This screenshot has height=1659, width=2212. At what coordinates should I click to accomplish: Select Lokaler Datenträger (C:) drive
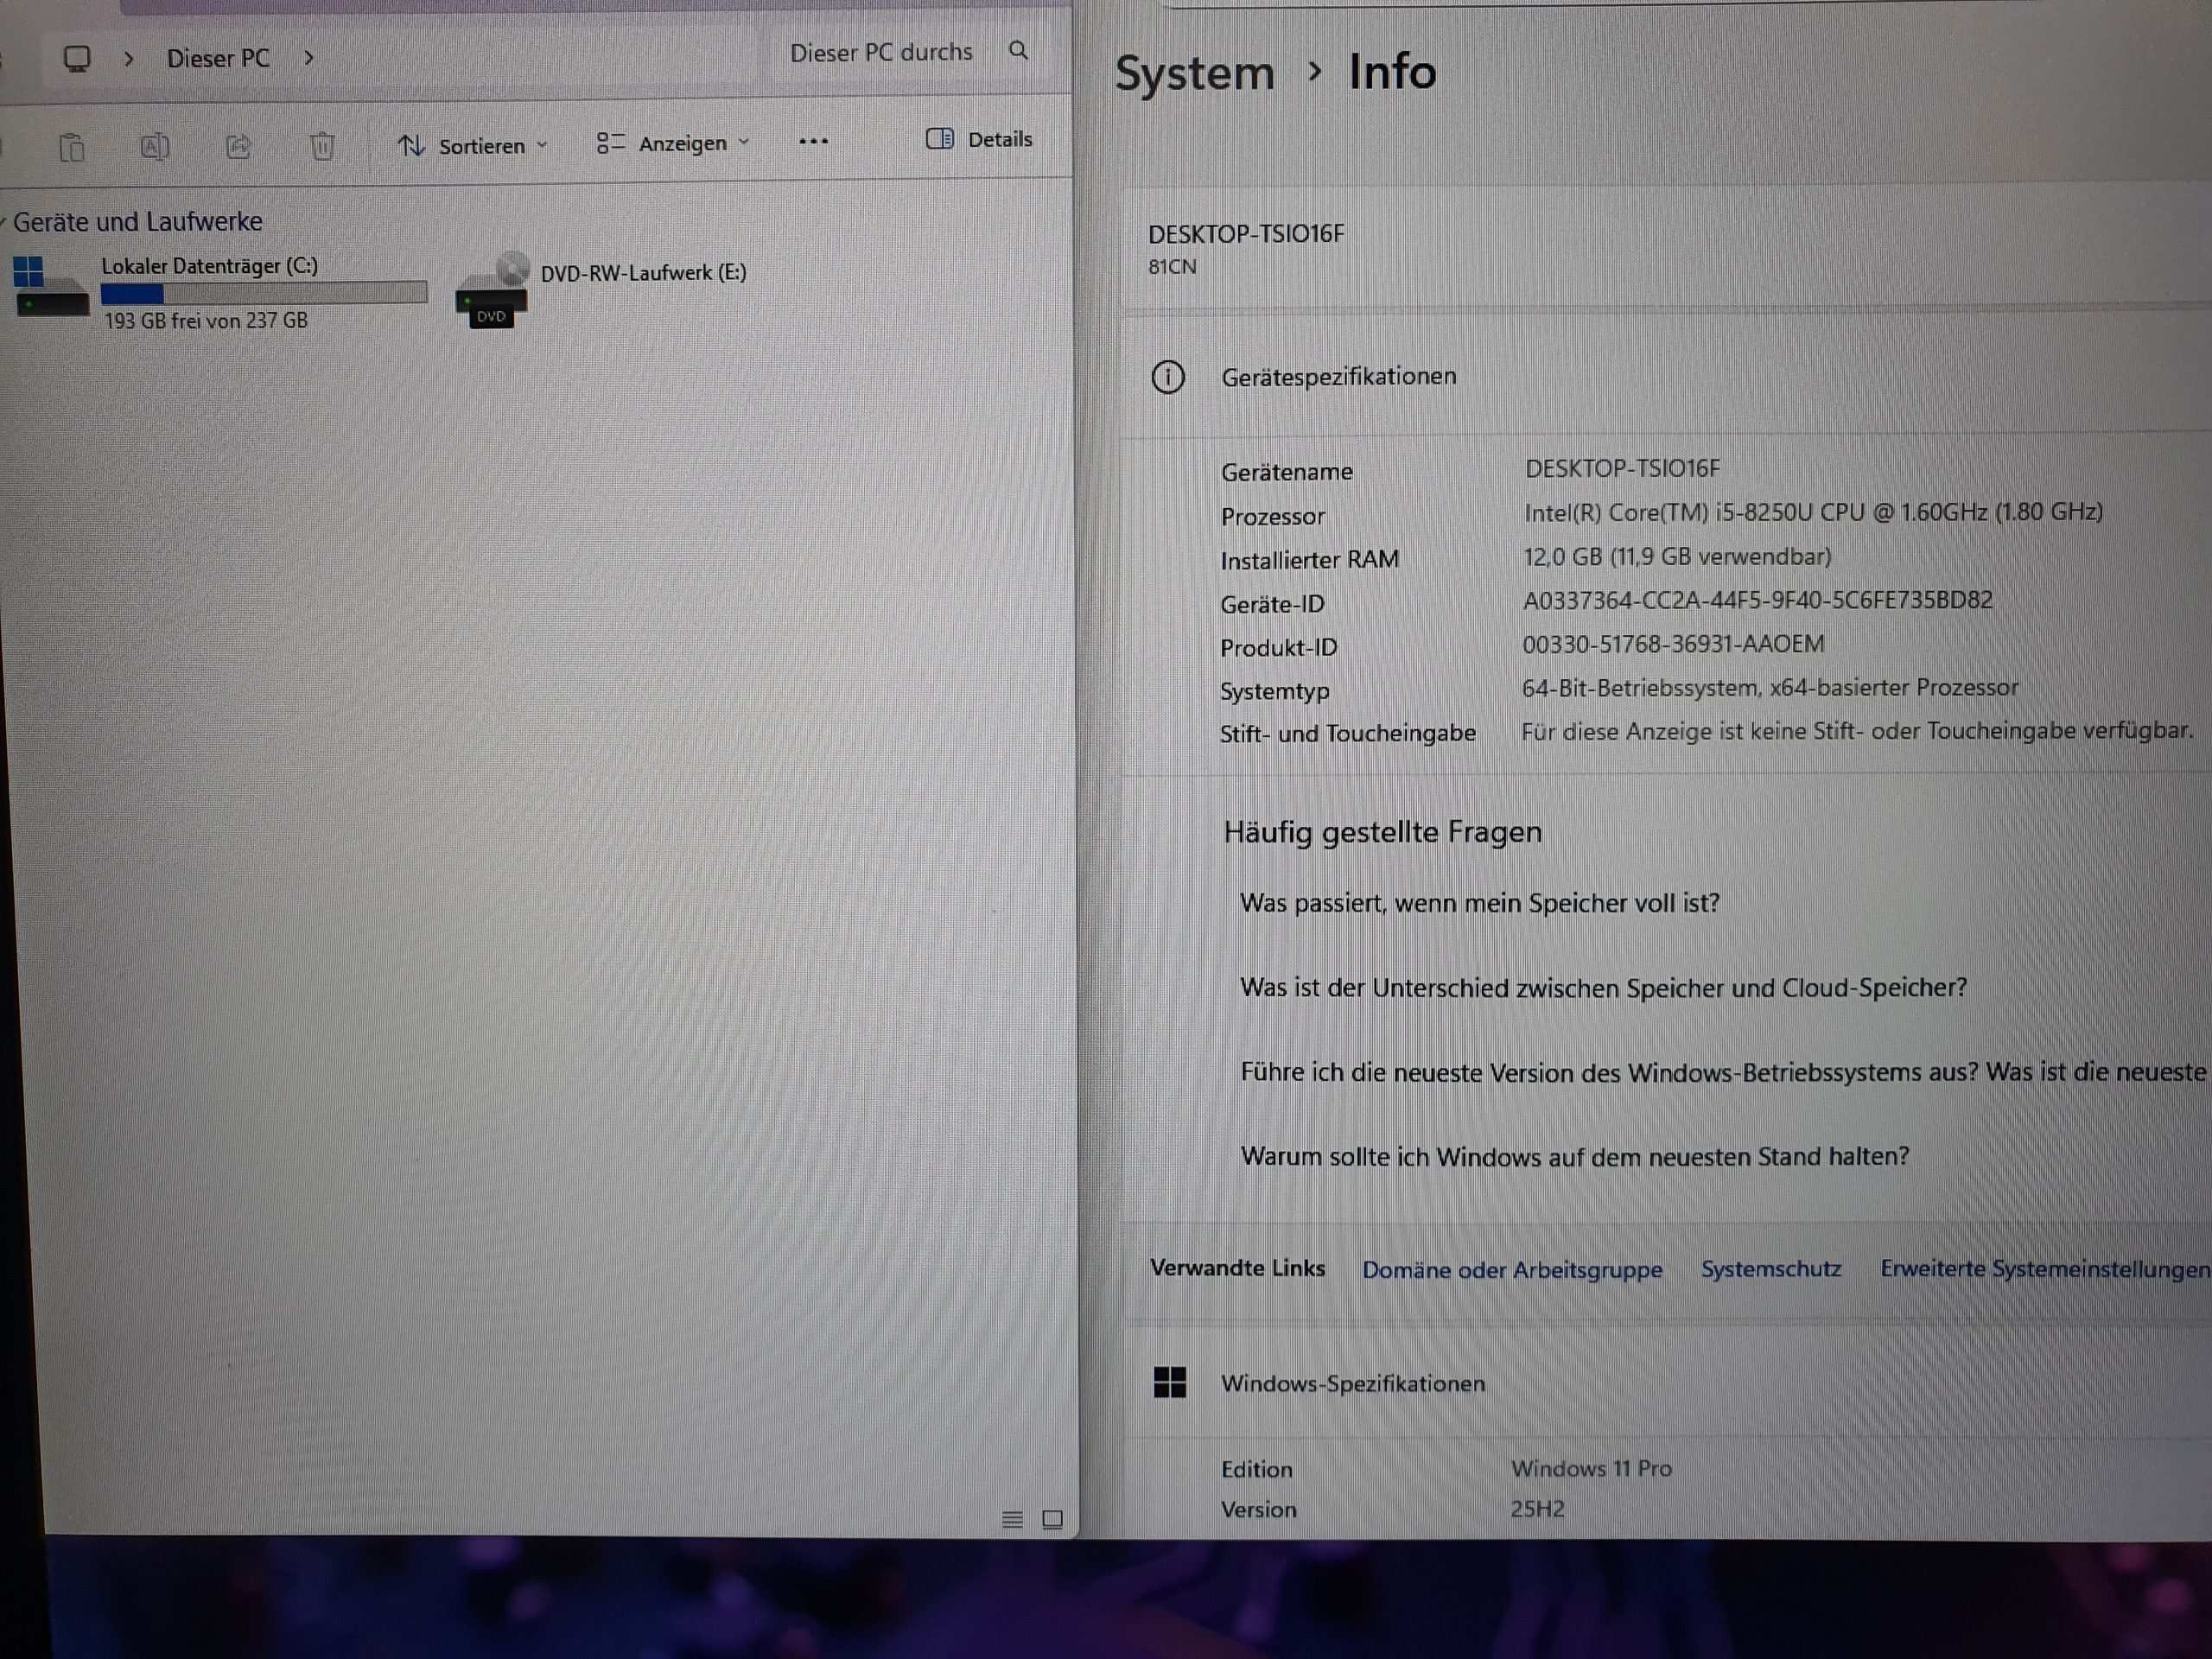209,266
